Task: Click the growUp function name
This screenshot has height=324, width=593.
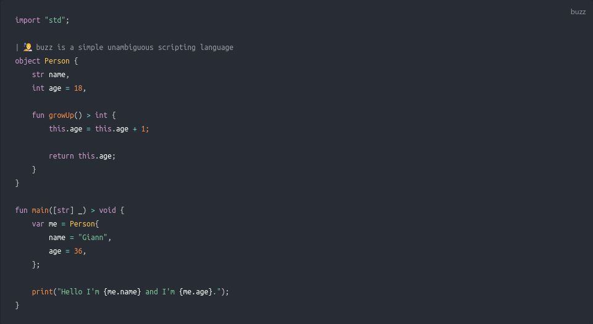Action: point(61,115)
